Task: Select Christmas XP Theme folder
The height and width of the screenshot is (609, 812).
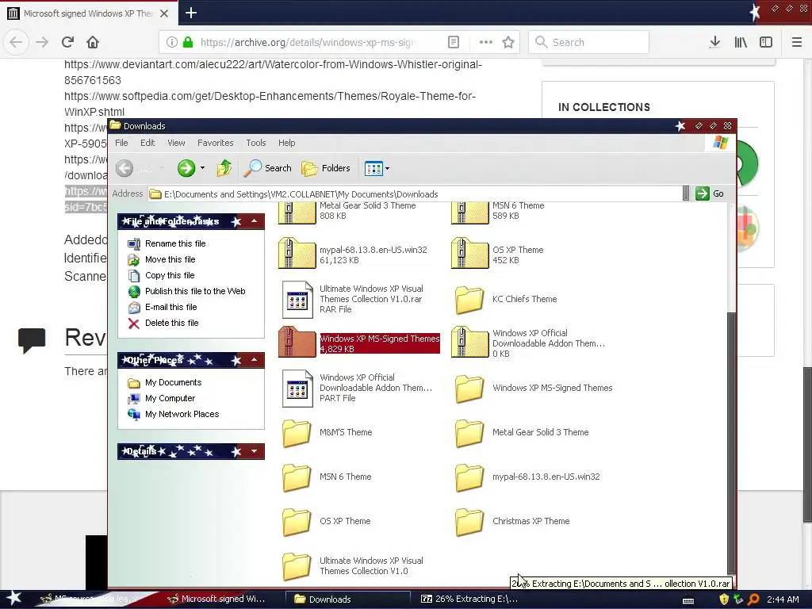Action: (512, 521)
